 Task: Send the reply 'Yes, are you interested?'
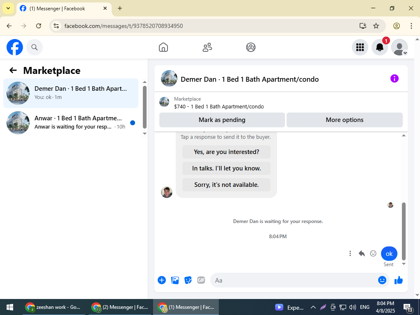tap(226, 152)
